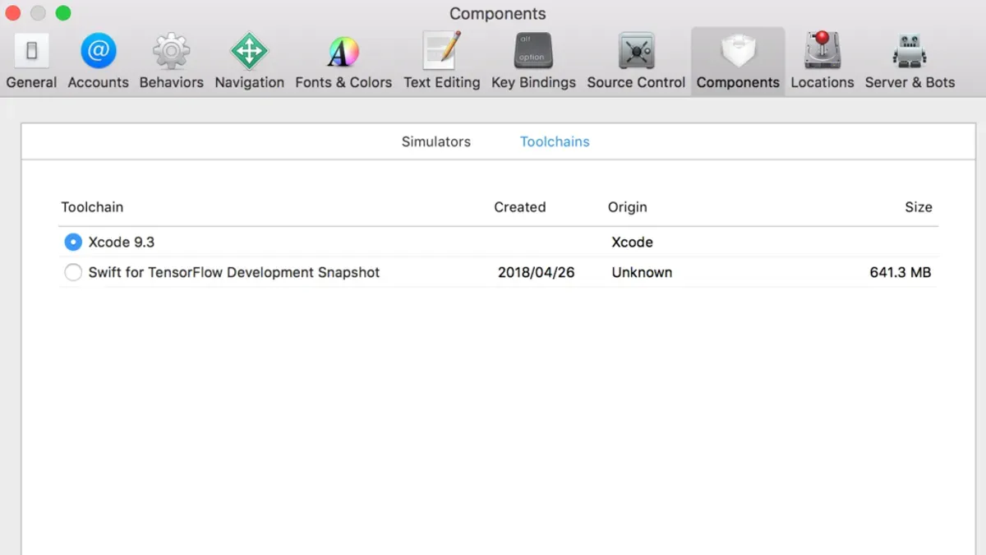Select the Components pane icon
The image size is (986, 555).
pos(738,62)
